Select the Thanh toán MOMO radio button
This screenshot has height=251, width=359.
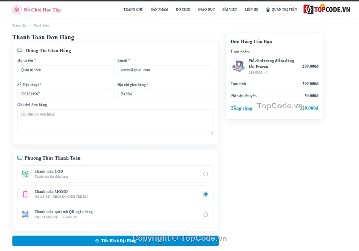(206, 194)
